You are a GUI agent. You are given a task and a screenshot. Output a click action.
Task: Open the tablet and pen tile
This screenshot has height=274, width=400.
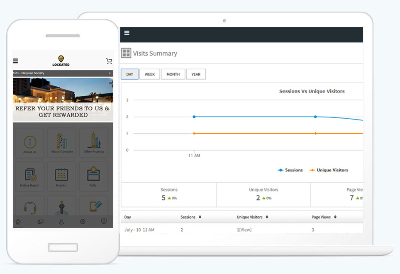point(94,206)
